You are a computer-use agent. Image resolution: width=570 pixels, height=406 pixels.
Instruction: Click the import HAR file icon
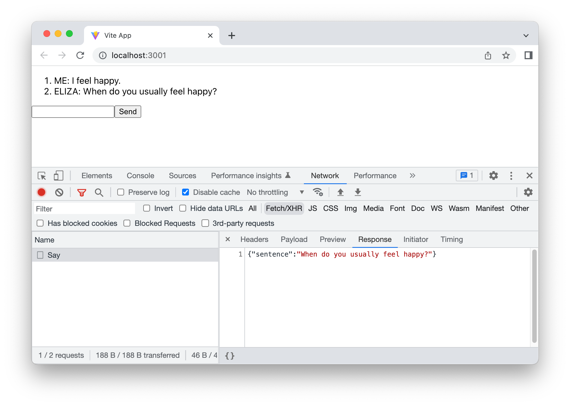tap(341, 193)
